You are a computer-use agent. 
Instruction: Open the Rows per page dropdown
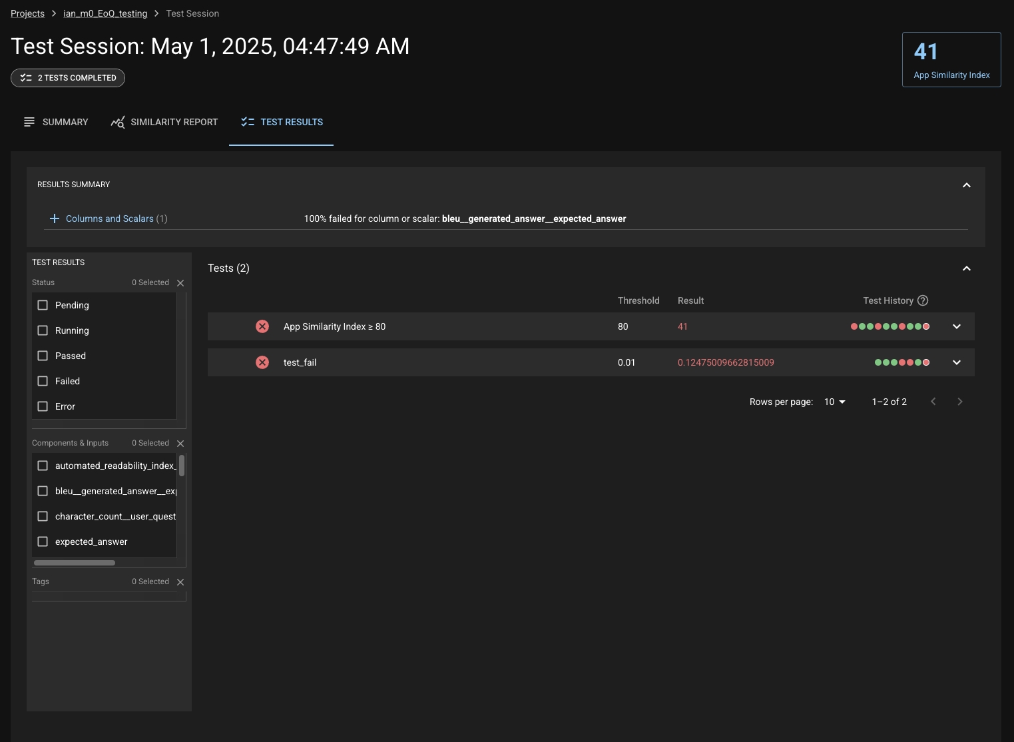tap(834, 402)
